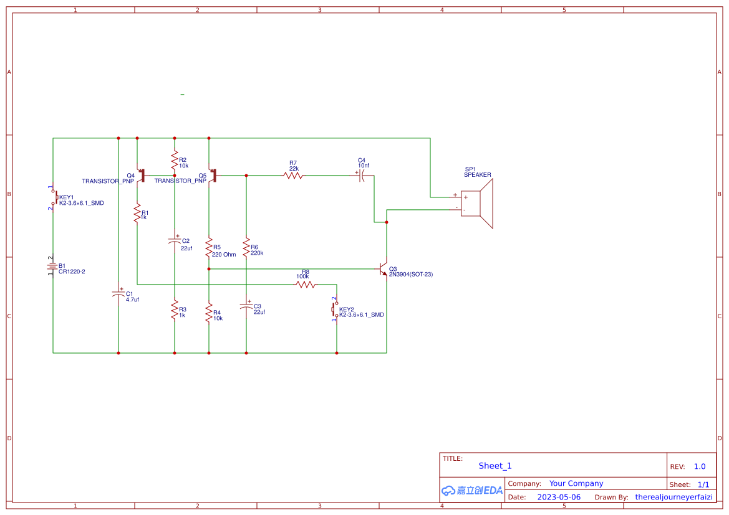Click the Sheet 1/1 field
This screenshot has width=729, height=515.
[x=703, y=484]
